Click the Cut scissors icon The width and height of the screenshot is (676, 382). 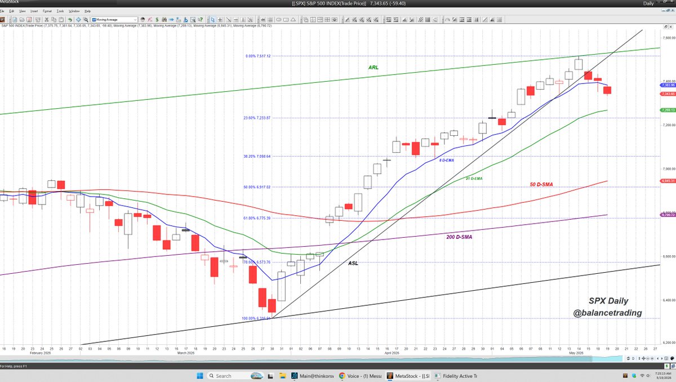[47, 20]
